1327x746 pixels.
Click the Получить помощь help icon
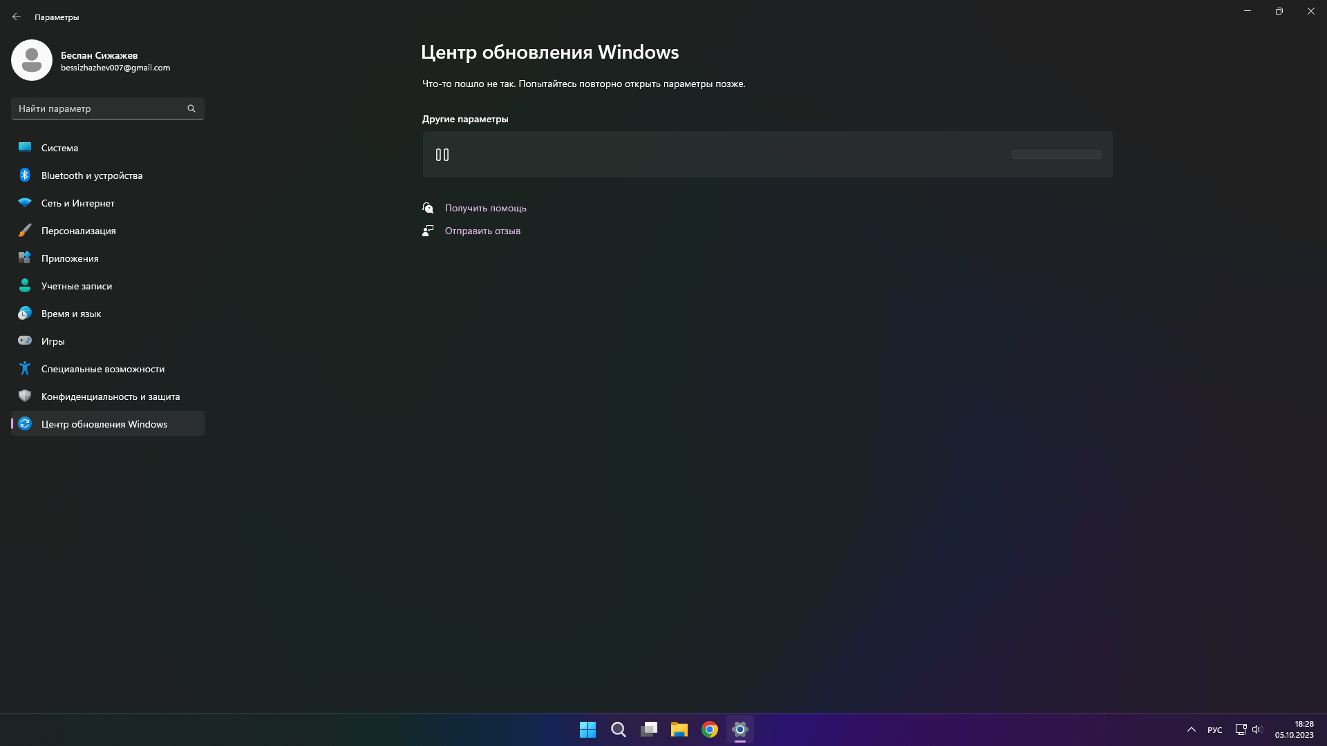[x=428, y=208]
